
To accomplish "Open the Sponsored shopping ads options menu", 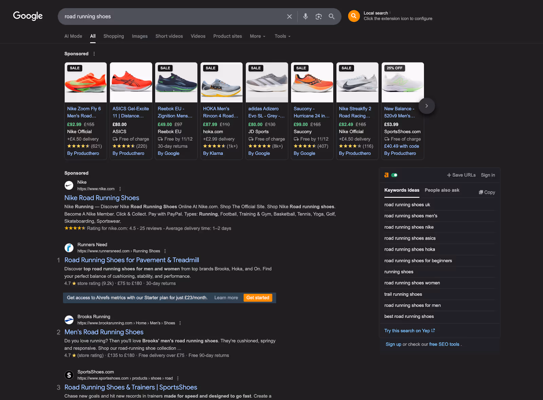I will (x=94, y=54).
